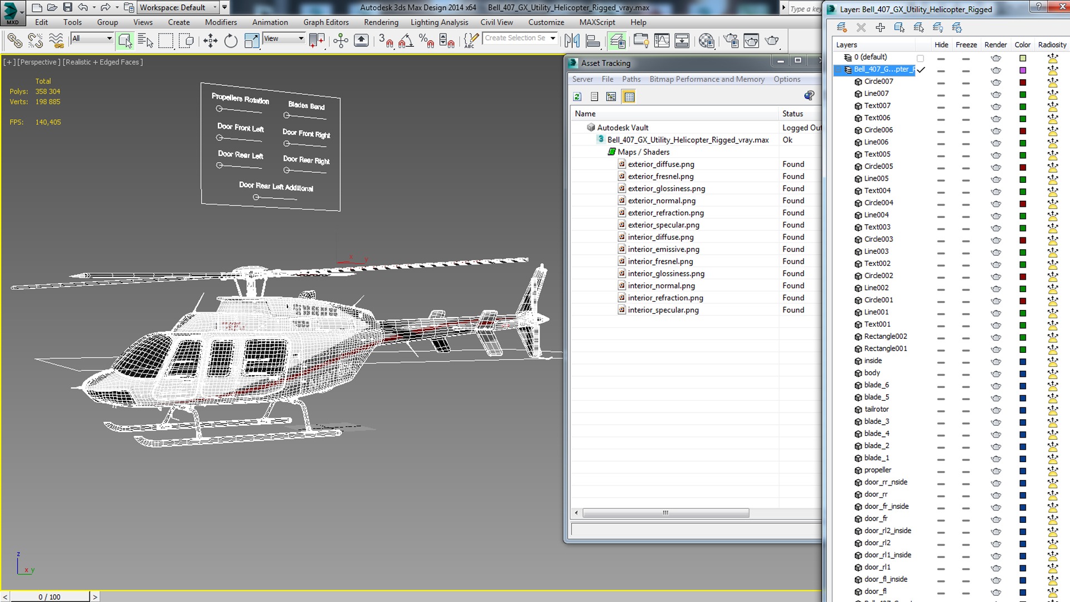Toggle Freeze for Line007 layer item

pyautogui.click(x=966, y=94)
